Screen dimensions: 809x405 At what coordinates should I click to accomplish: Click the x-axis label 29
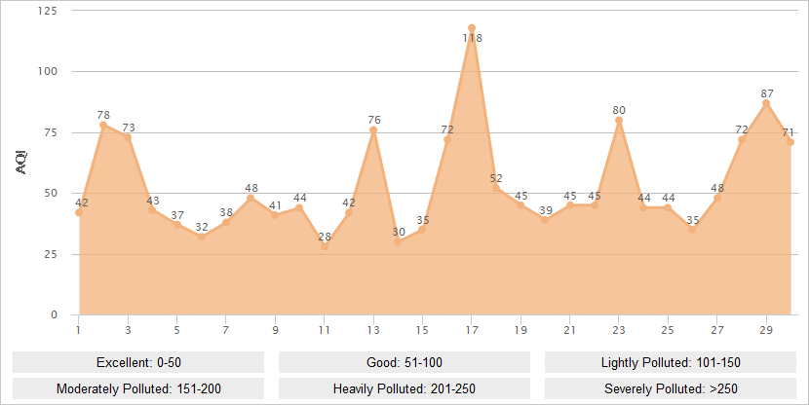[x=766, y=330]
